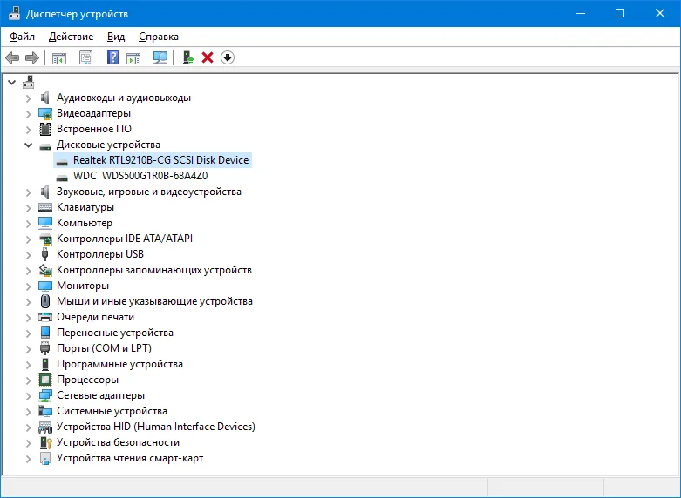The height and width of the screenshot is (498, 681).
Task: Open the Вид menu
Action: (116, 37)
